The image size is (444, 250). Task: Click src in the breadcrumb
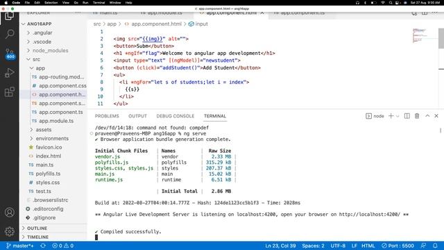(97, 24)
